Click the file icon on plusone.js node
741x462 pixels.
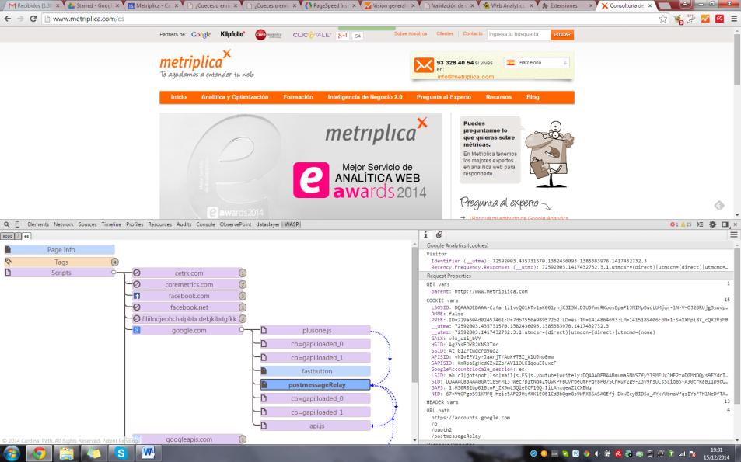point(264,330)
